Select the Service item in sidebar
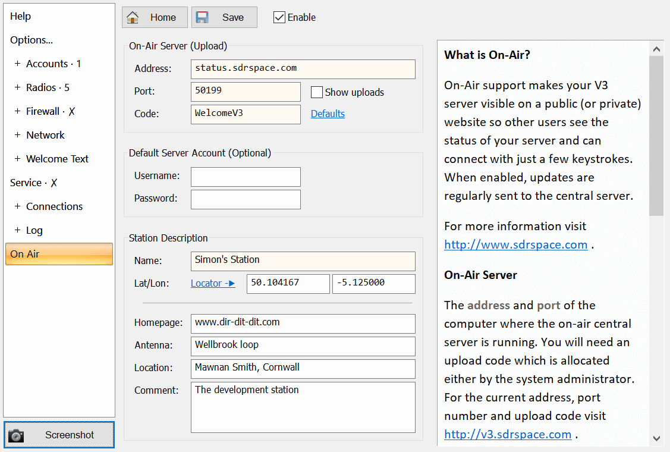The height and width of the screenshot is (452, 670). (x=26, y=183)
